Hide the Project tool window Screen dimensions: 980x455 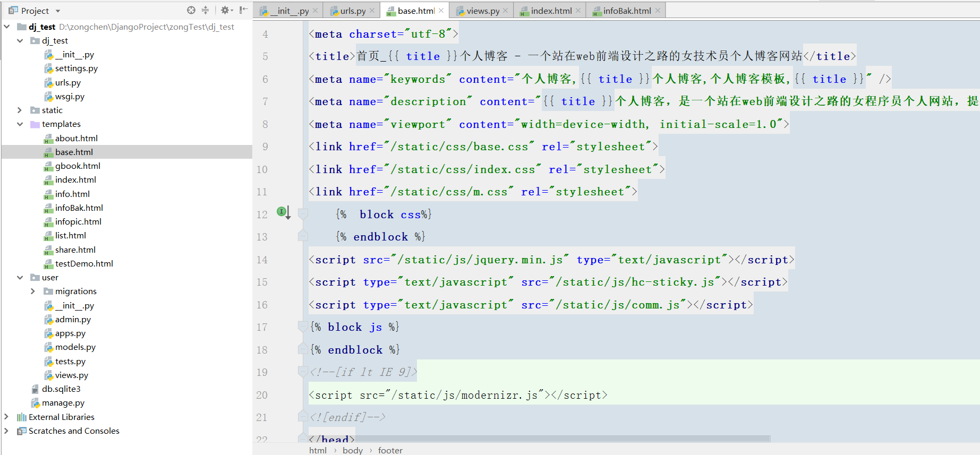point(243,10)
